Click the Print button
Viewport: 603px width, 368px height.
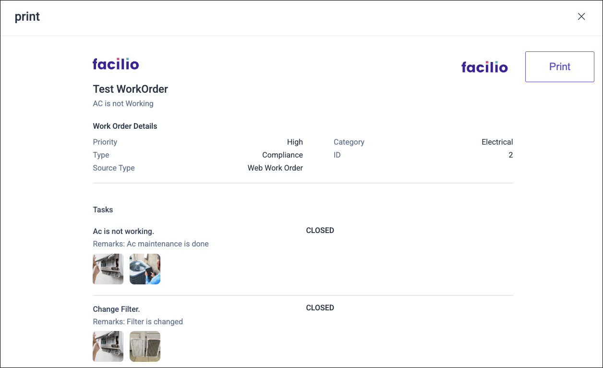point(560,67)
